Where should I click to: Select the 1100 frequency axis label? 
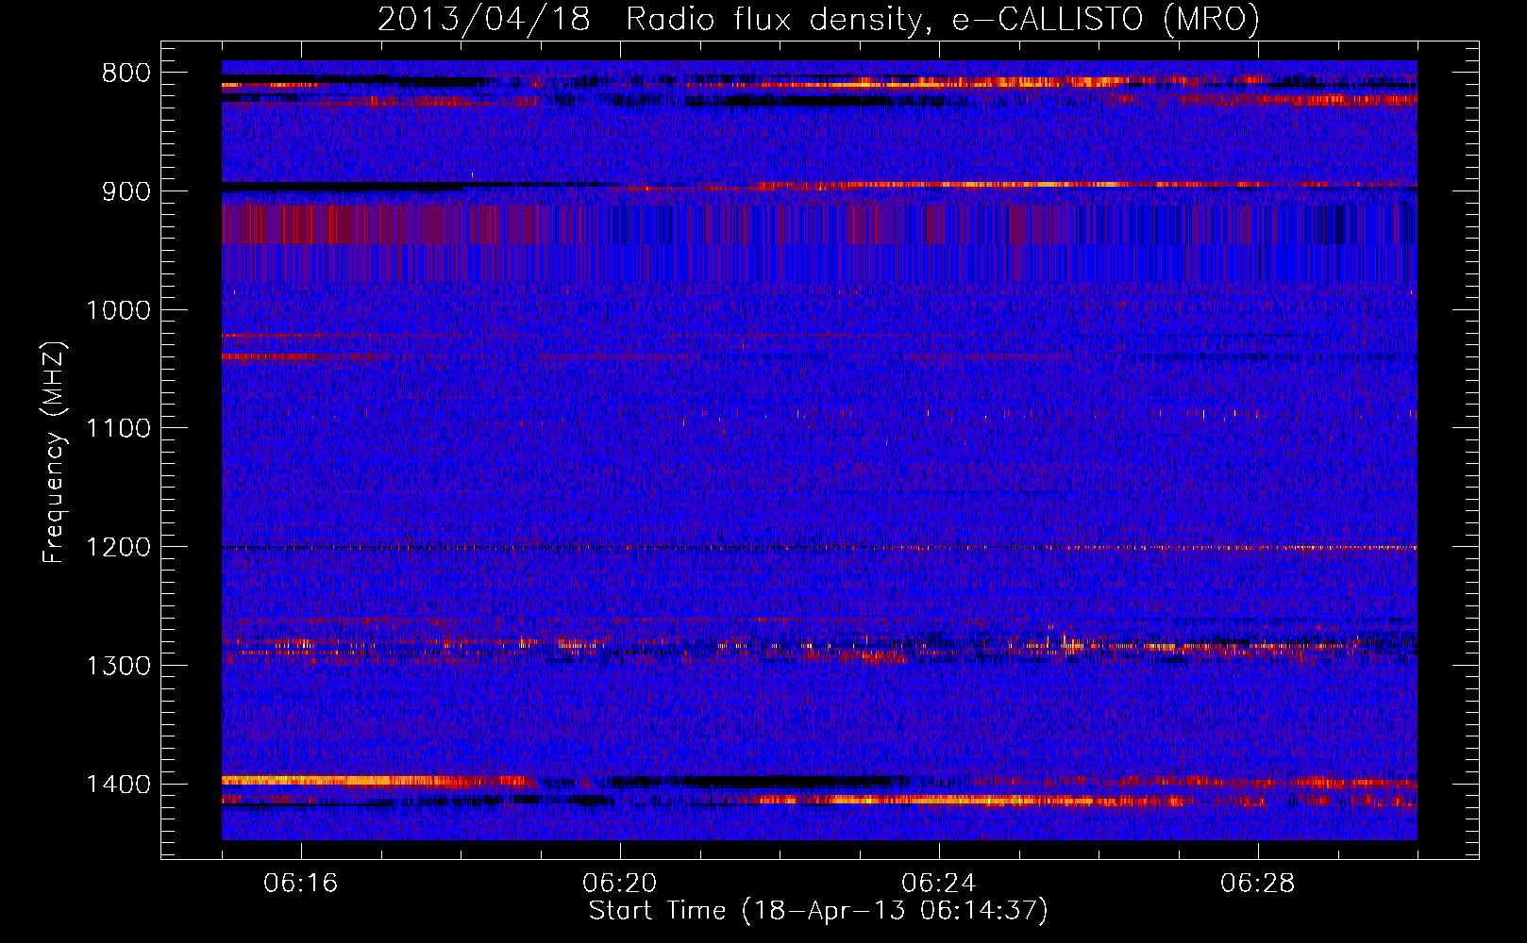click(118, 429)
